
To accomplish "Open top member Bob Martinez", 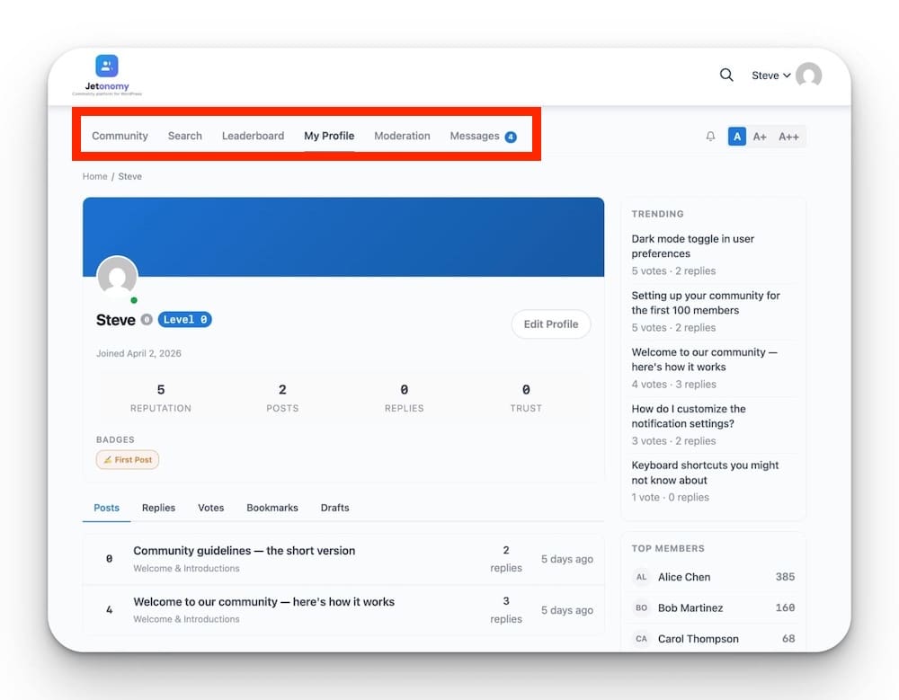I will click(690, 607).
